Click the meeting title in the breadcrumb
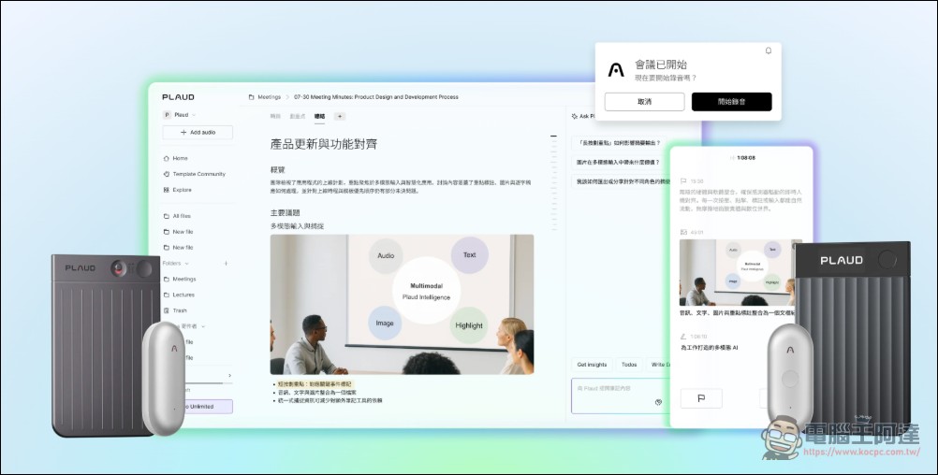The image size is (938, 475). click(x=376, y=97)
